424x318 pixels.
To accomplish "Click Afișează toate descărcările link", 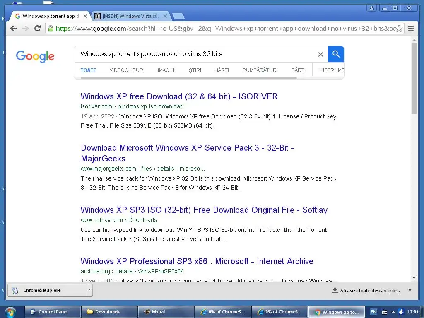I will 370,291.
